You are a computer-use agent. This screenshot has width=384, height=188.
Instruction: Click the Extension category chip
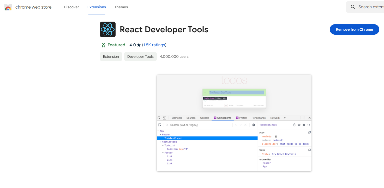point(111,57)
